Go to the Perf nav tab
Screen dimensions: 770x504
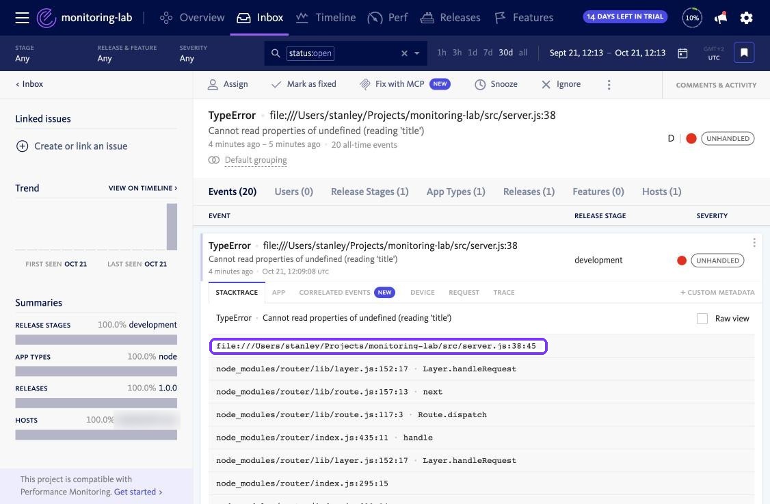tap(388, 18)
